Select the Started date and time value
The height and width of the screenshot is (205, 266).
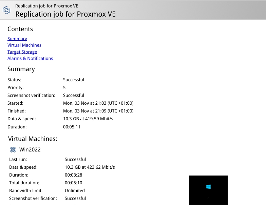tap(98, 103)
